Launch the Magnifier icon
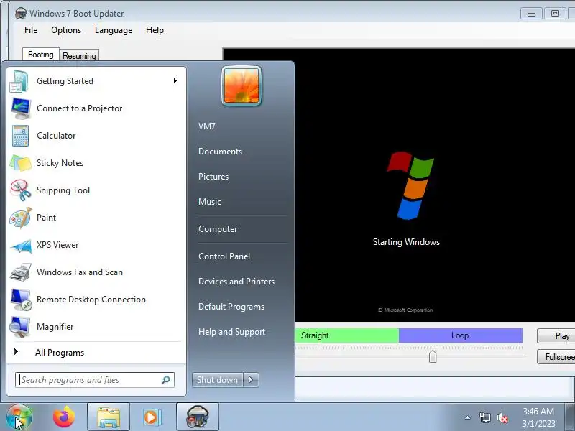Screen dimensions: 575x431 pyautogui.click(x=20, y=327)
